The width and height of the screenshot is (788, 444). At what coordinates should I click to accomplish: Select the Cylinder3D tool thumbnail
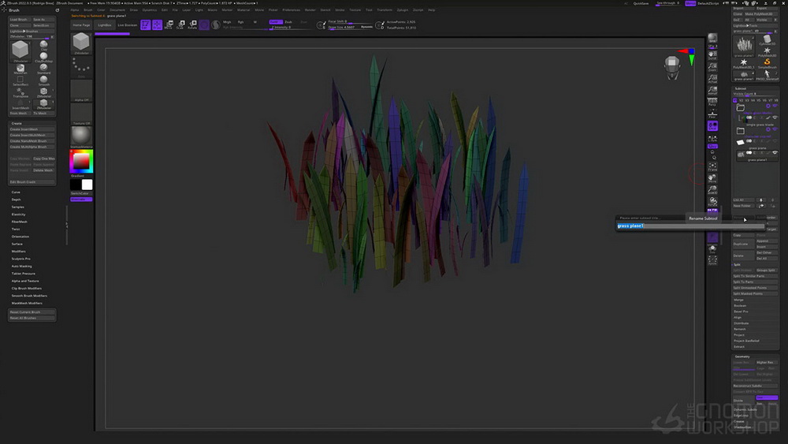click(767, 41)
